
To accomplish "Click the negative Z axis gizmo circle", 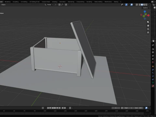I will [145, 19].
